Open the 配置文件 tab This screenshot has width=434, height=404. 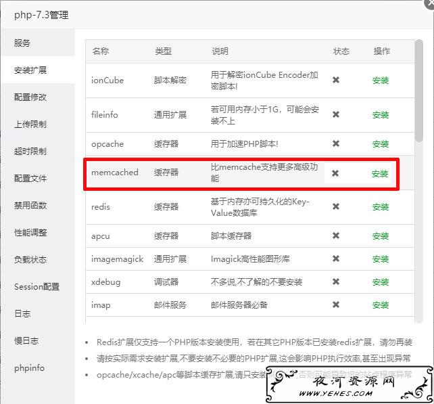coord(38,178)
